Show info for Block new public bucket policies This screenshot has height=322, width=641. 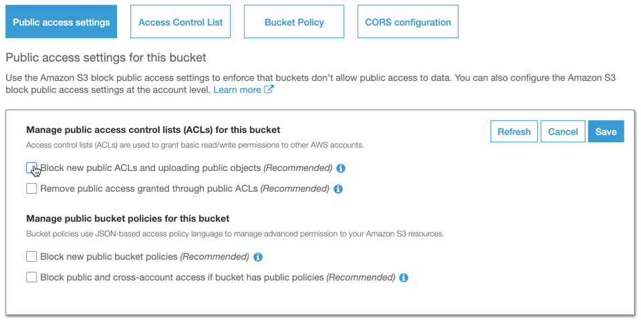click(258, 257)
